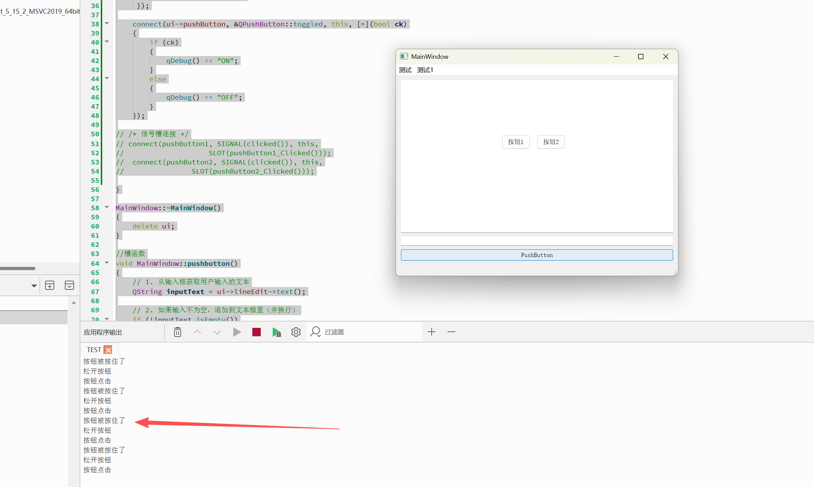Go to previous output item arrow
Screen dimensions: 814x487
[x=197, y=332]
